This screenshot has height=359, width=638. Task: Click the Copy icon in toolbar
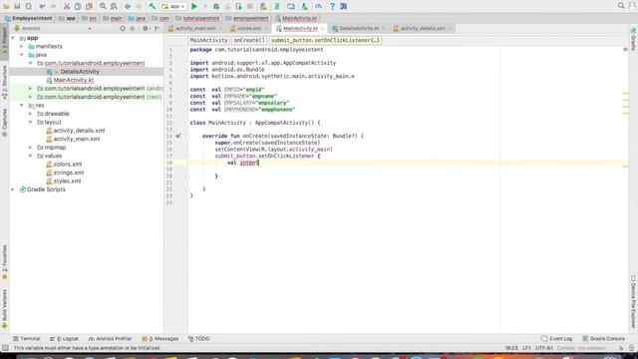(78, 6)
